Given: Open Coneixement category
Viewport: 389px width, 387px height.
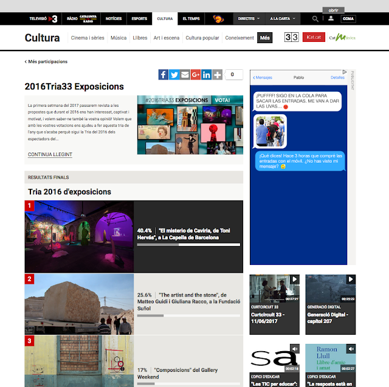Looking at the screenshot, I should click(239, 38).
